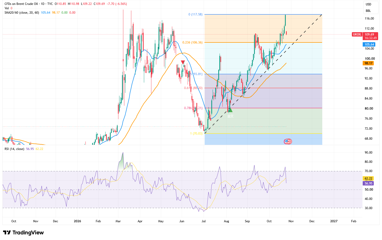Click Jul on the time axis
The width and height of the screenshot is (382, 240).
204,221
